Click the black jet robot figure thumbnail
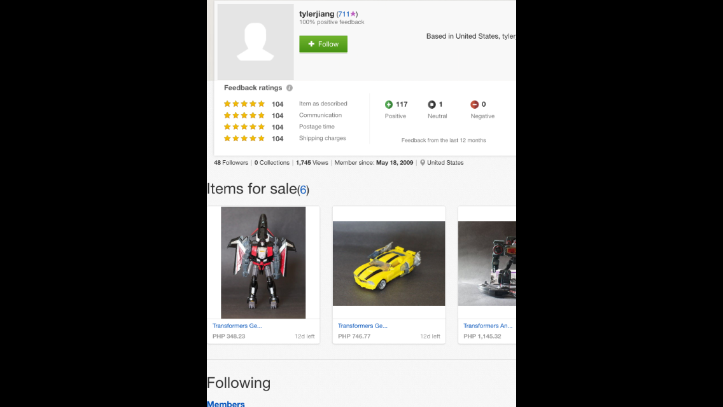This screenshot has width=723, height=407. point(263,263)
